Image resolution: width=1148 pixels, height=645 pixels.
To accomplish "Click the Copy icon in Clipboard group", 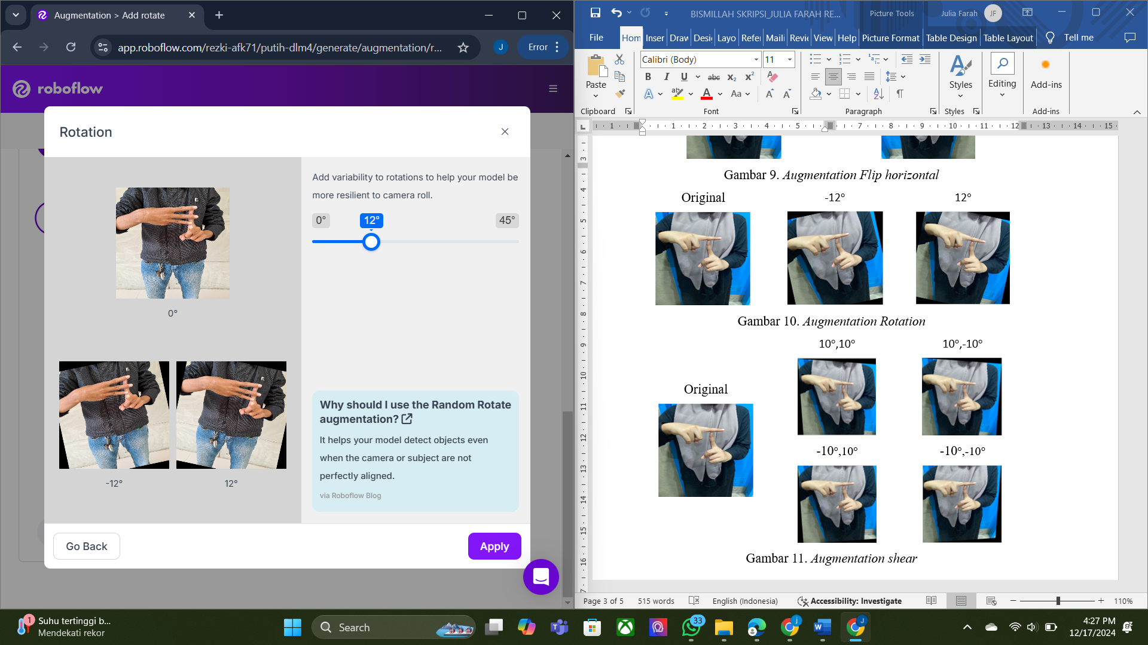I will coord(619,76).
